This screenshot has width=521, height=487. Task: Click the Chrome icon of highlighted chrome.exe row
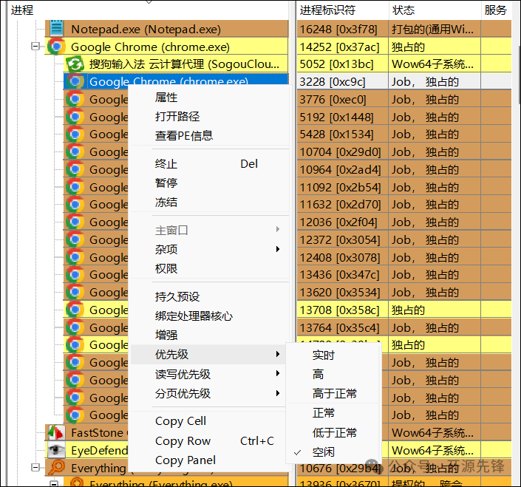[74, 82]
